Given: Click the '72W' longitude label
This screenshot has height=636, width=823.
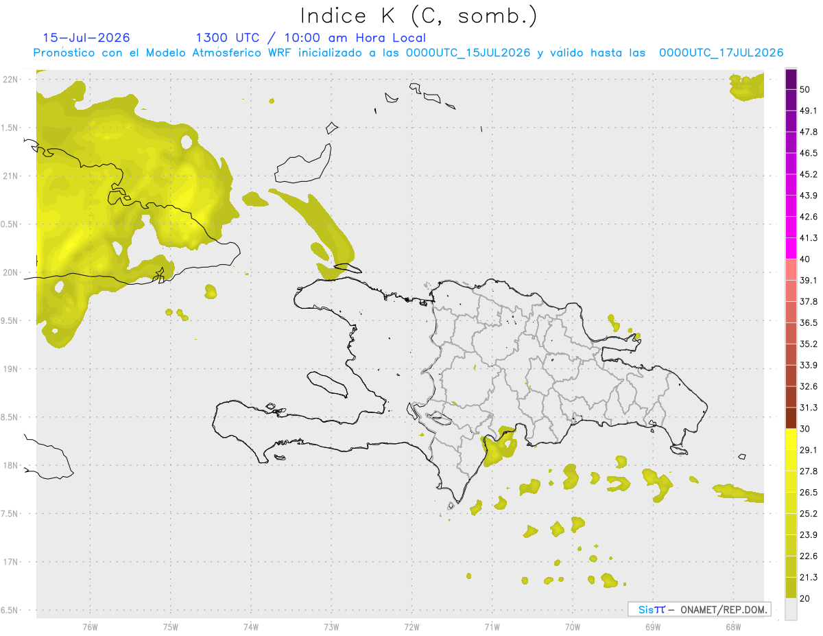Looking at the screenshot, I should pos(411,627).
